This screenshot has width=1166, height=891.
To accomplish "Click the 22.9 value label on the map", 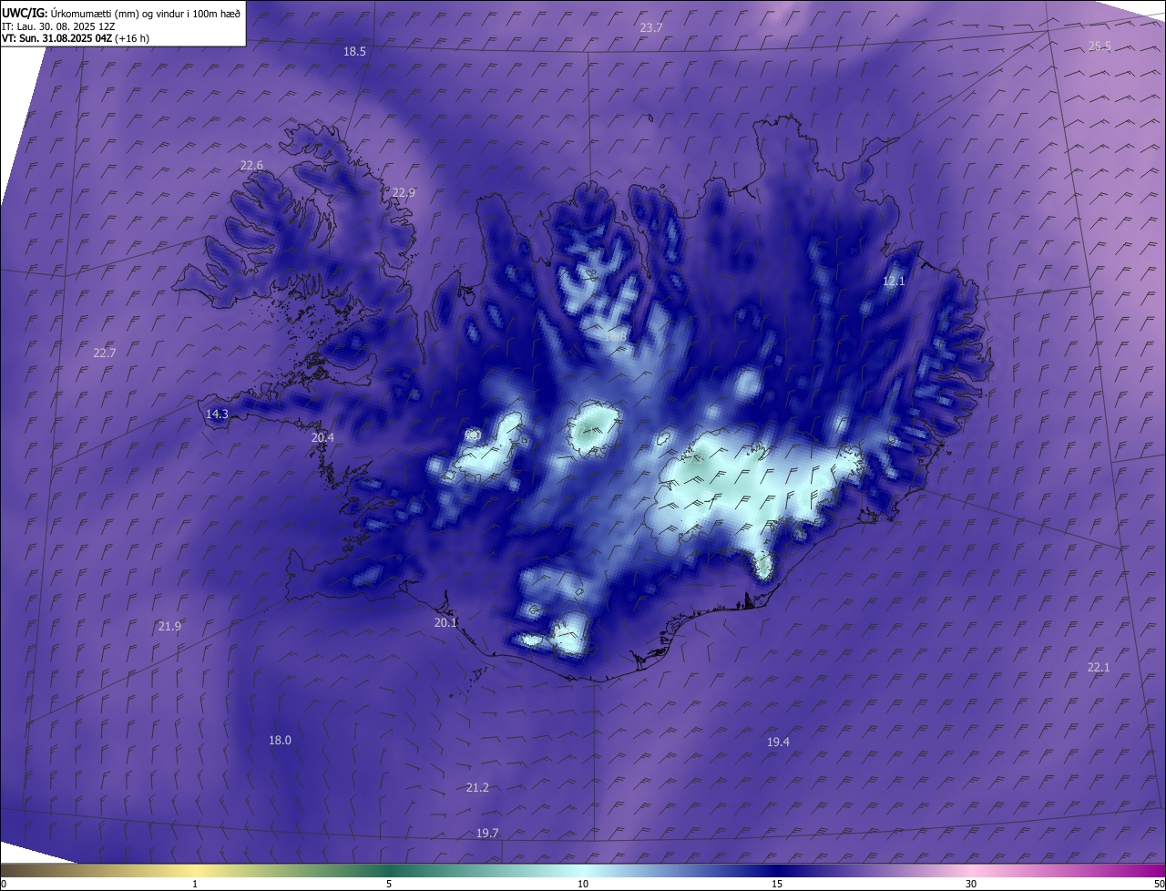I will (x=404, y=193).
